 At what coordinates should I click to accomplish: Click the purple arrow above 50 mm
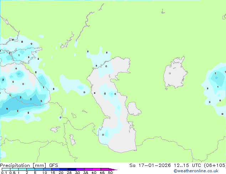pyautogui.click(x=113, y=169)
